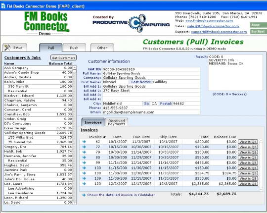Screen dimensions: 267x213
Task: Switch to the Push tab
Action: 74,48
